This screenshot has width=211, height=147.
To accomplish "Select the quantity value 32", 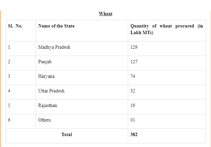I will (x=133, y=91).
